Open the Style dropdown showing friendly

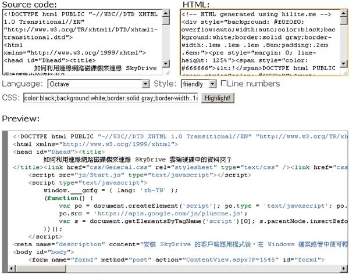click(x=198, y=84)
